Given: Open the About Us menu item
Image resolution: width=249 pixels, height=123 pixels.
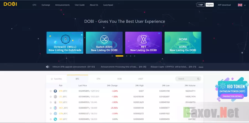Looking at the screenshot, I should pos(94,5).
